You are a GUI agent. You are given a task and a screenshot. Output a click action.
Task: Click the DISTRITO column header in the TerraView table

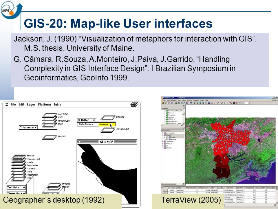[240, 188]
